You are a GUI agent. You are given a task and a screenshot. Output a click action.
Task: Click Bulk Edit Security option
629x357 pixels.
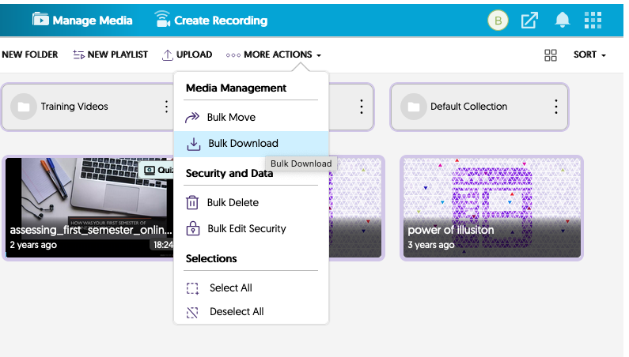coord(246,229)
